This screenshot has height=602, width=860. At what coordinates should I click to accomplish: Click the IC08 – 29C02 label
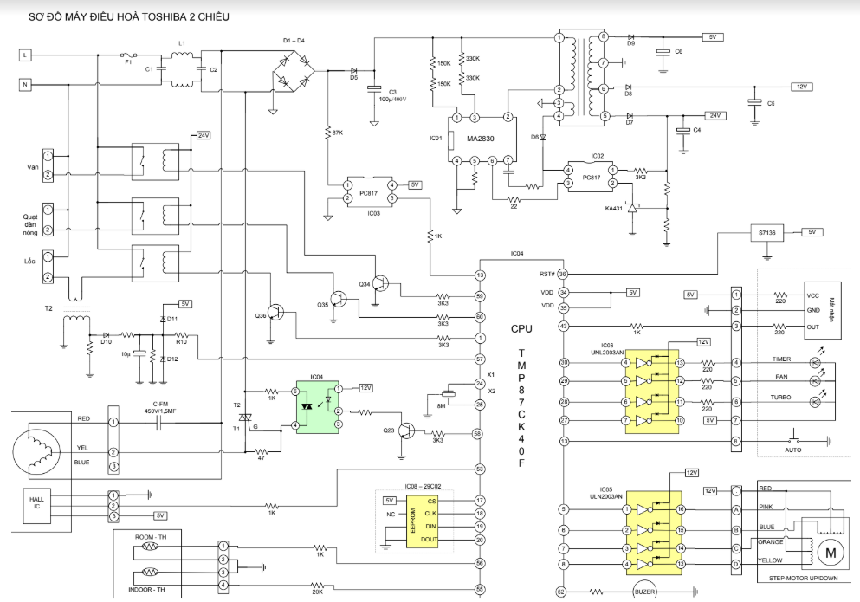pos(423,486)
